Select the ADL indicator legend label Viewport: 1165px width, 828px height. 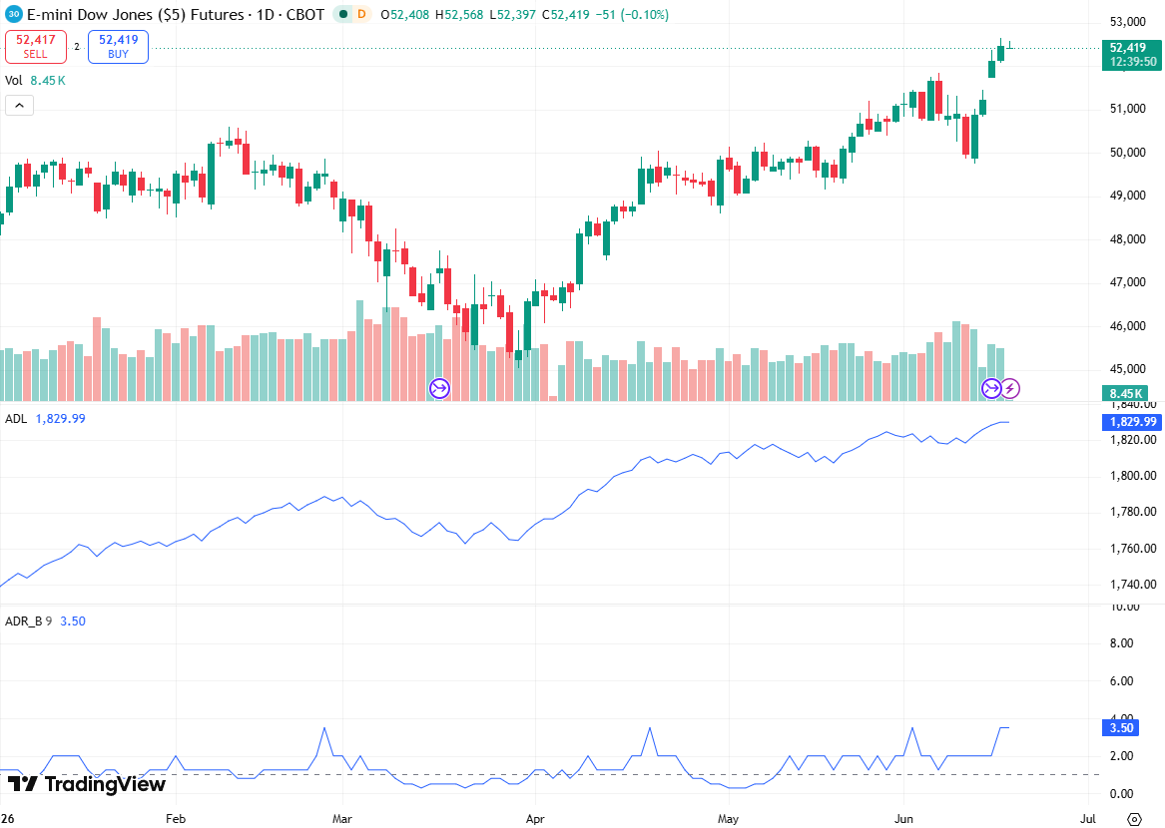(16, 419)
